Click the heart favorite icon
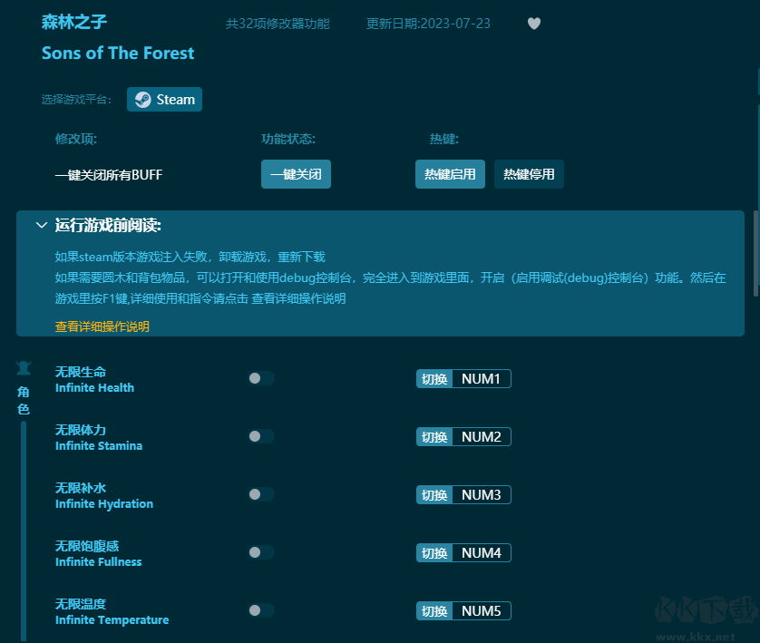Image resolution: width=760 pixels, height=643 pixels. [x=533, y=24]
